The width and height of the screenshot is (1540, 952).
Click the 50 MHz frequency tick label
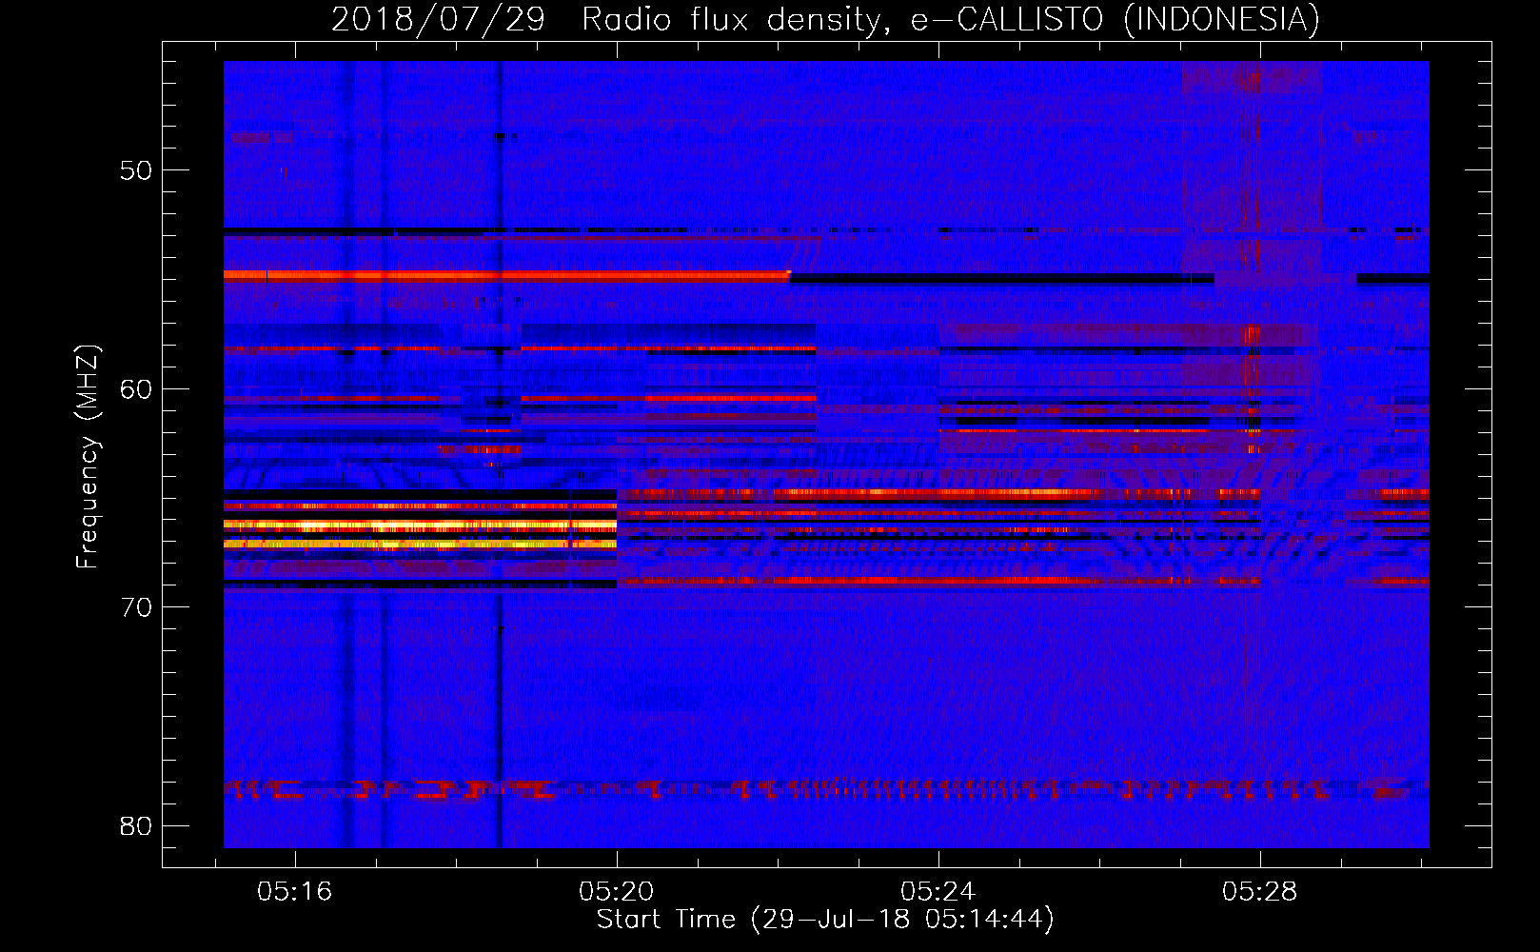pos(136,171)
